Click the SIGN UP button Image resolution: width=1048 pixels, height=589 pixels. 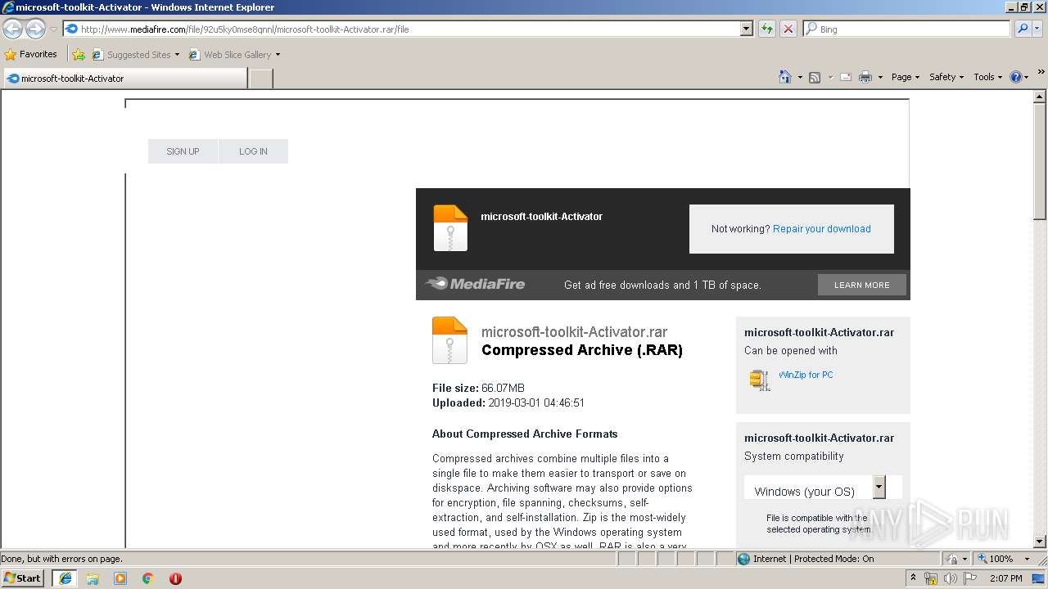tap(183, 151)
